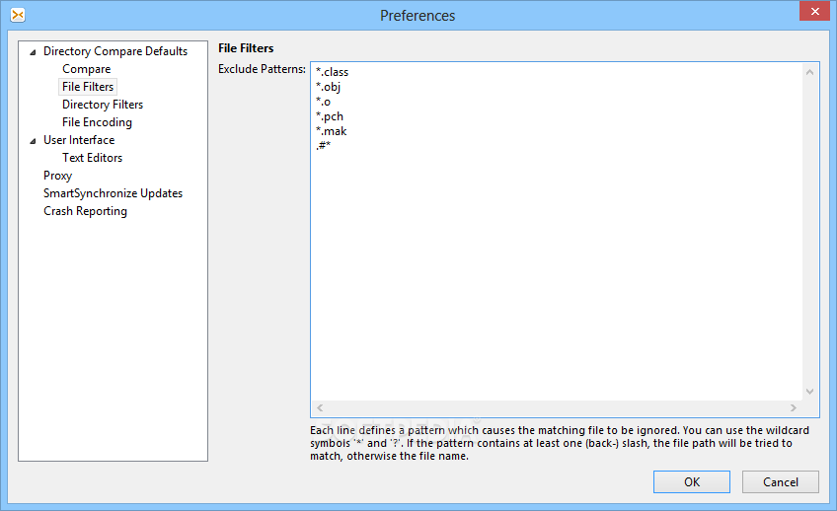
Task: Collapse the User Interface tree node
Action: tap(34, 141)
